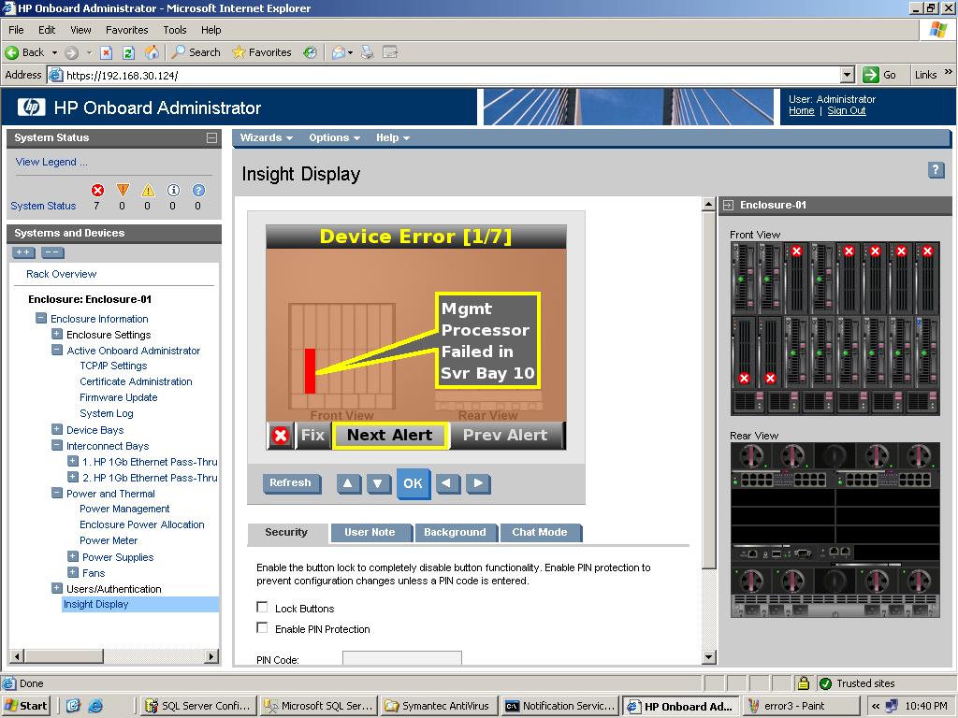
Task: Enable the Lock Buttons checkbox
Action: coord(262,607)
